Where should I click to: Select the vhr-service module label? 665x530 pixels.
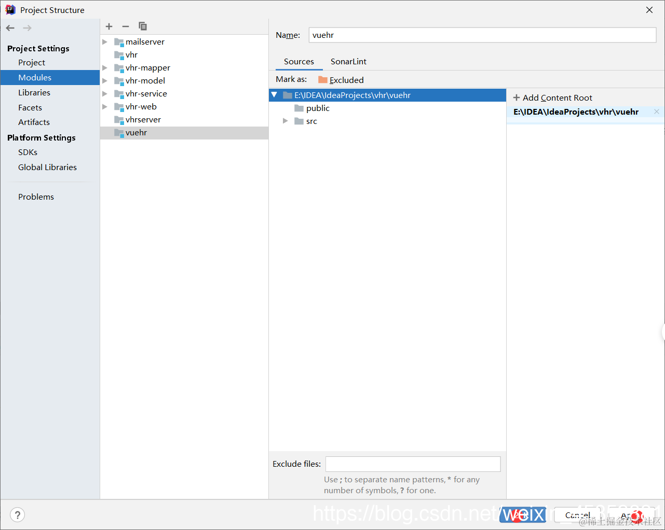pyautogui.click(x=146, y=94)
